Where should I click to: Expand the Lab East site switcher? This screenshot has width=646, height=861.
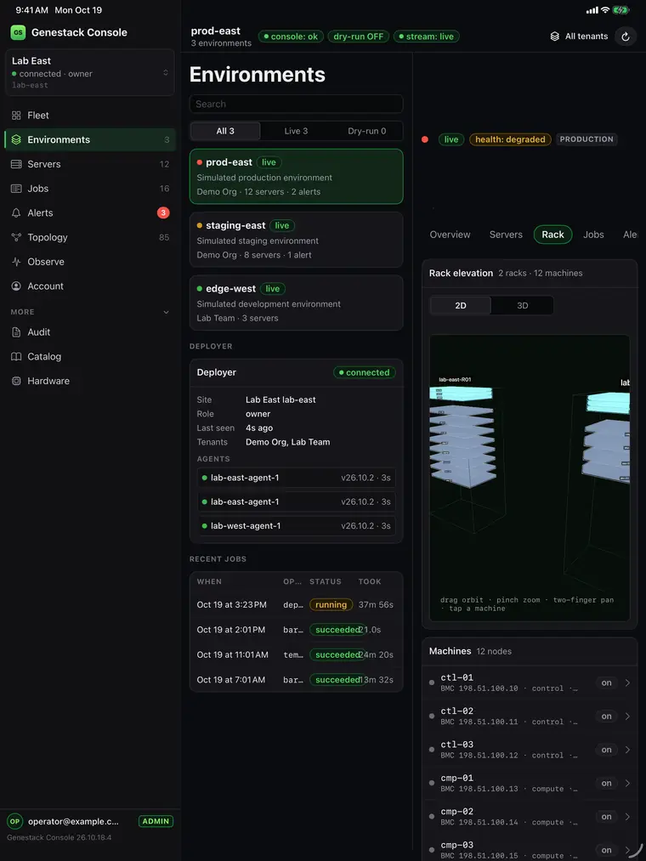click(90, 72)
